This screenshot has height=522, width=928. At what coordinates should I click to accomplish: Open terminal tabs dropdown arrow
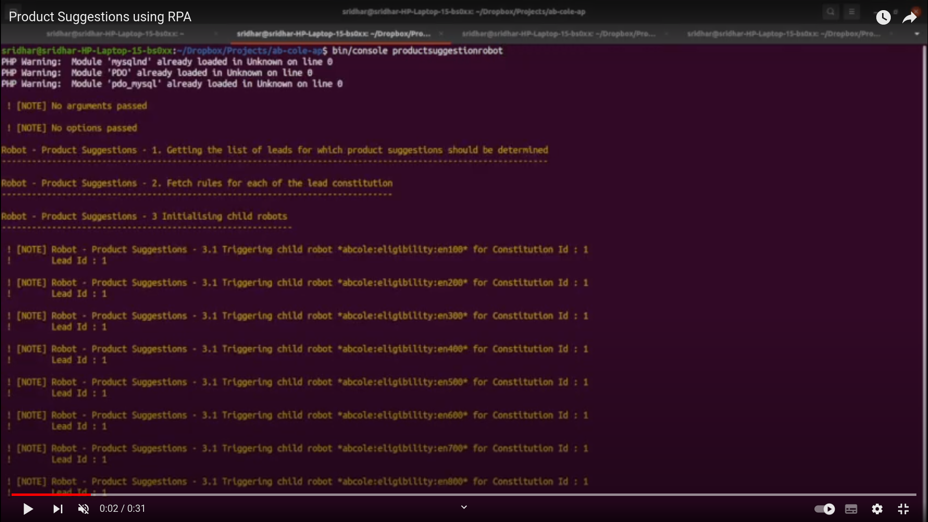tap(917, 34)
